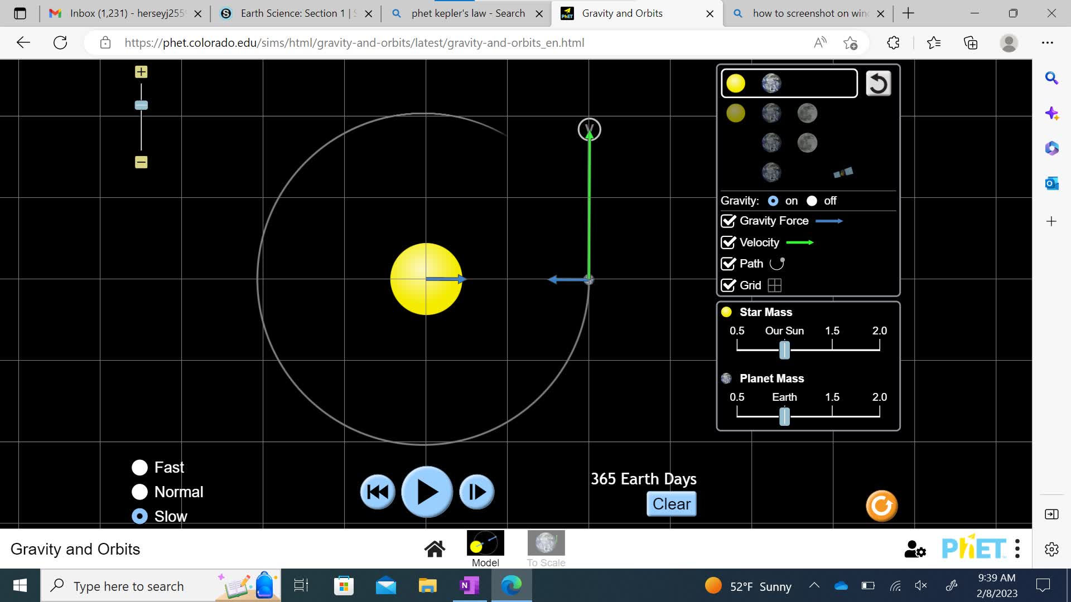Start the simulation with the play button
The height and width of the screenshot is (602, 1071).
point(427,492)
